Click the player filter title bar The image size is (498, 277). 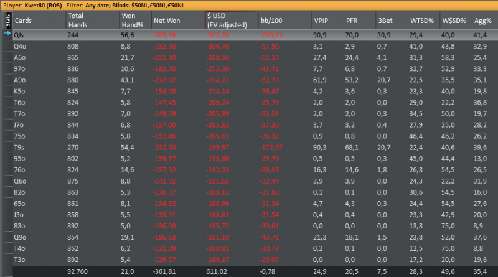(249, 6)
